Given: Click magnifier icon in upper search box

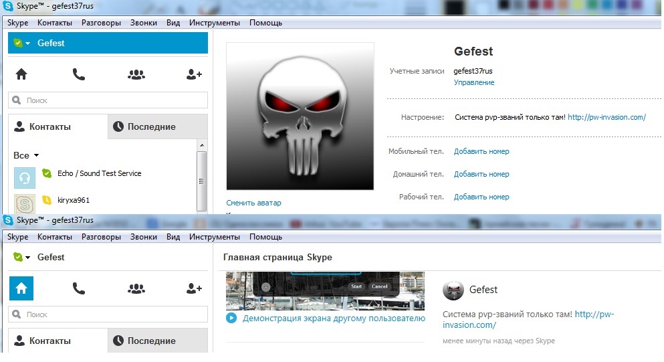Looking at the screenshot, I should (17, 100).
